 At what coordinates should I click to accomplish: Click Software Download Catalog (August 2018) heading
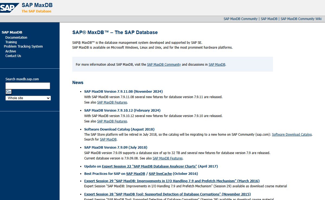coord(119,129)
